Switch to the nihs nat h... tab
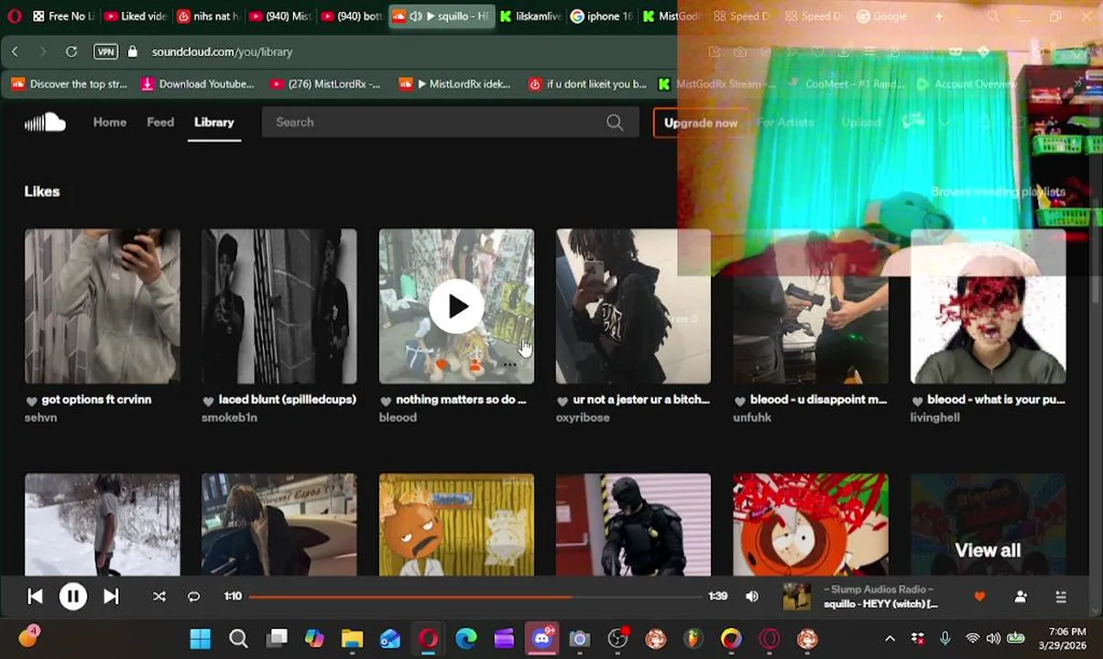 [x=207, y=16]
